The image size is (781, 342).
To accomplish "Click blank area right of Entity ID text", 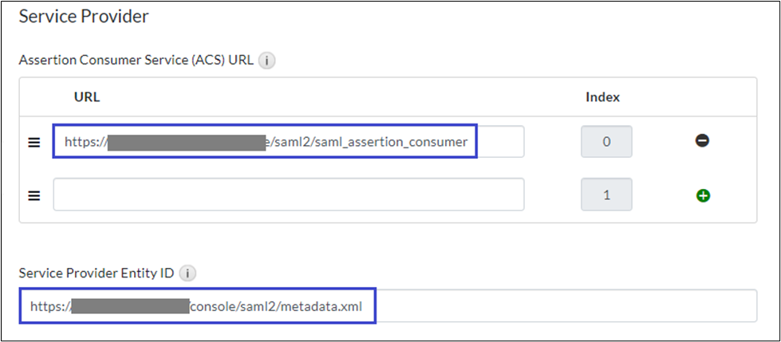I will tap(558, 306).
